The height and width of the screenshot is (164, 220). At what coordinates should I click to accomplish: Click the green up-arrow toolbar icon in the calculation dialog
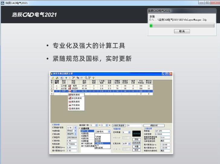[66, 78]
